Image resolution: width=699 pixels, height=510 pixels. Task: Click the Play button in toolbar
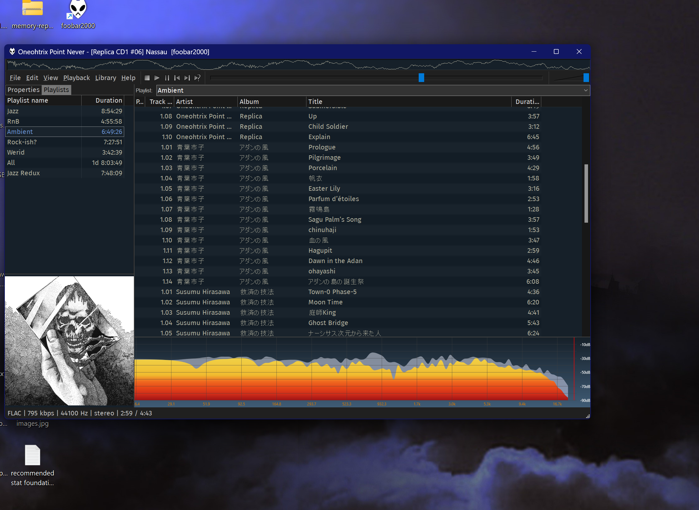[157, 78]
